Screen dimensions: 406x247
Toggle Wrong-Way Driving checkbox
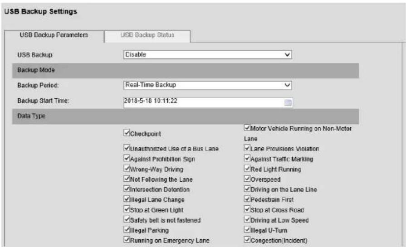[127, 169]
